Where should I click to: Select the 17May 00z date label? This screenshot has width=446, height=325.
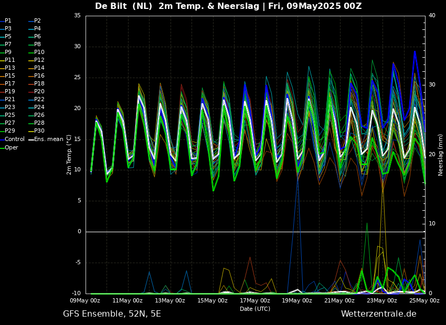pyautogui.click(x=255, y=300)
